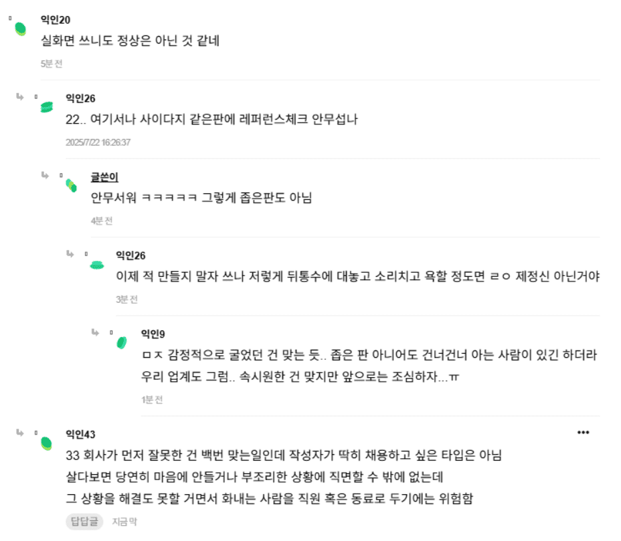The height and width of the screenshot is (541, 621).
Task: Click avatar beside "이제 적 만들지" reply
Action: [x=97, y=265]
